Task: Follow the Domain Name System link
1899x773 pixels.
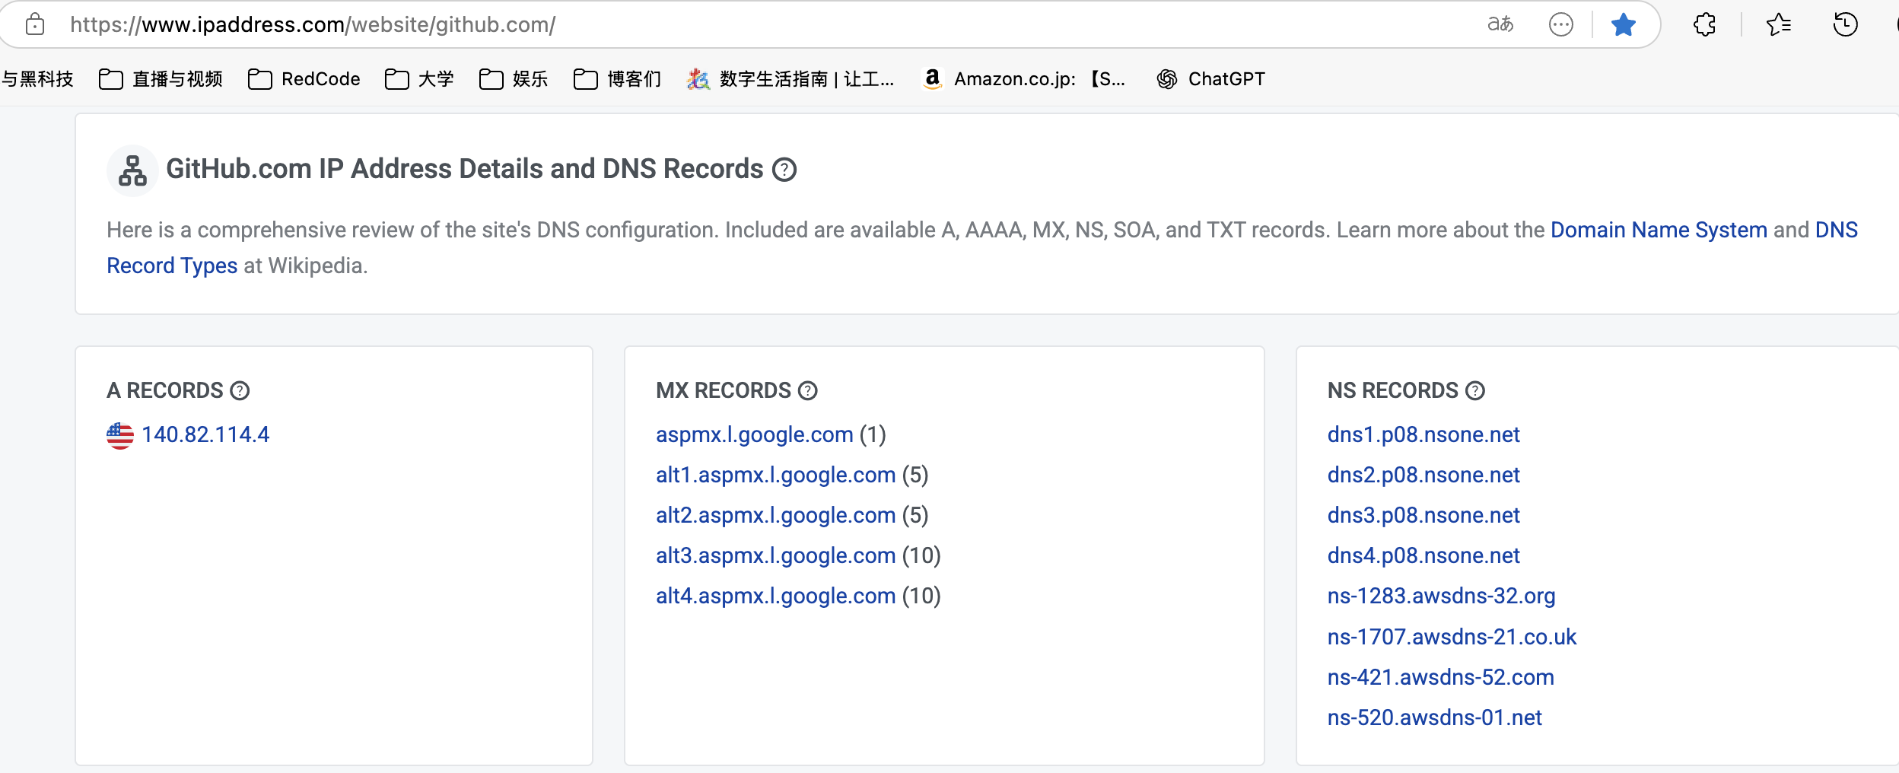Action: click(1658, 230)
